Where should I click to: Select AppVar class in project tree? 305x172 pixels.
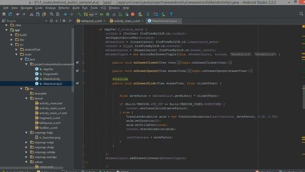[x=48, y=69]
